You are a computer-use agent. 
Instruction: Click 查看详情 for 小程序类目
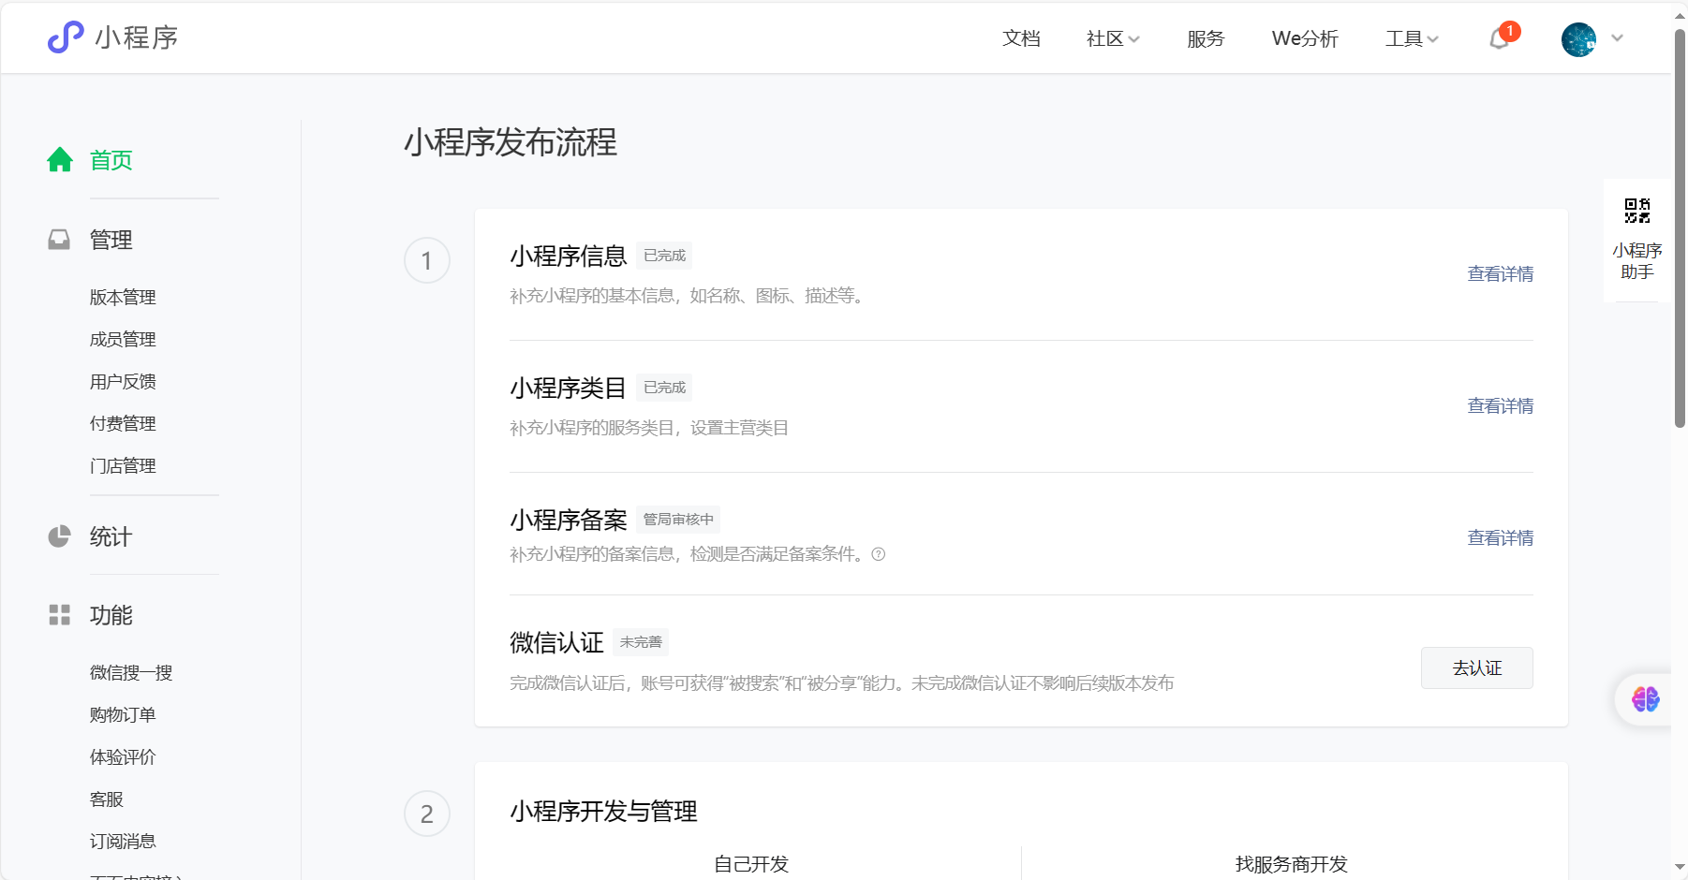pos(1500,406)
